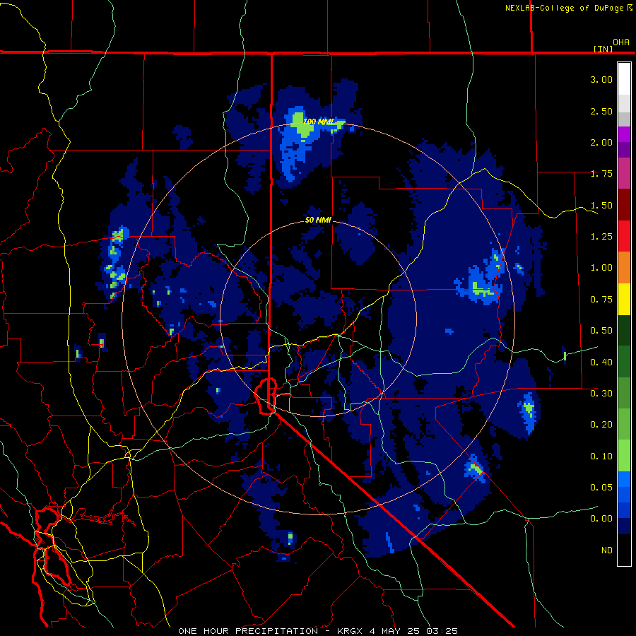Click the 50 NMI range ring label
636x636 pixels.
[x=318, y=220]
